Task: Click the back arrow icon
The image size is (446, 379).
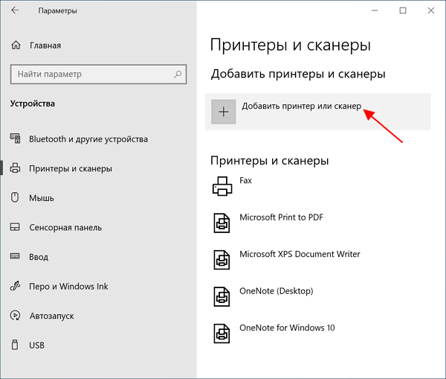Action: pyautogui.click(x=15, y=10)
